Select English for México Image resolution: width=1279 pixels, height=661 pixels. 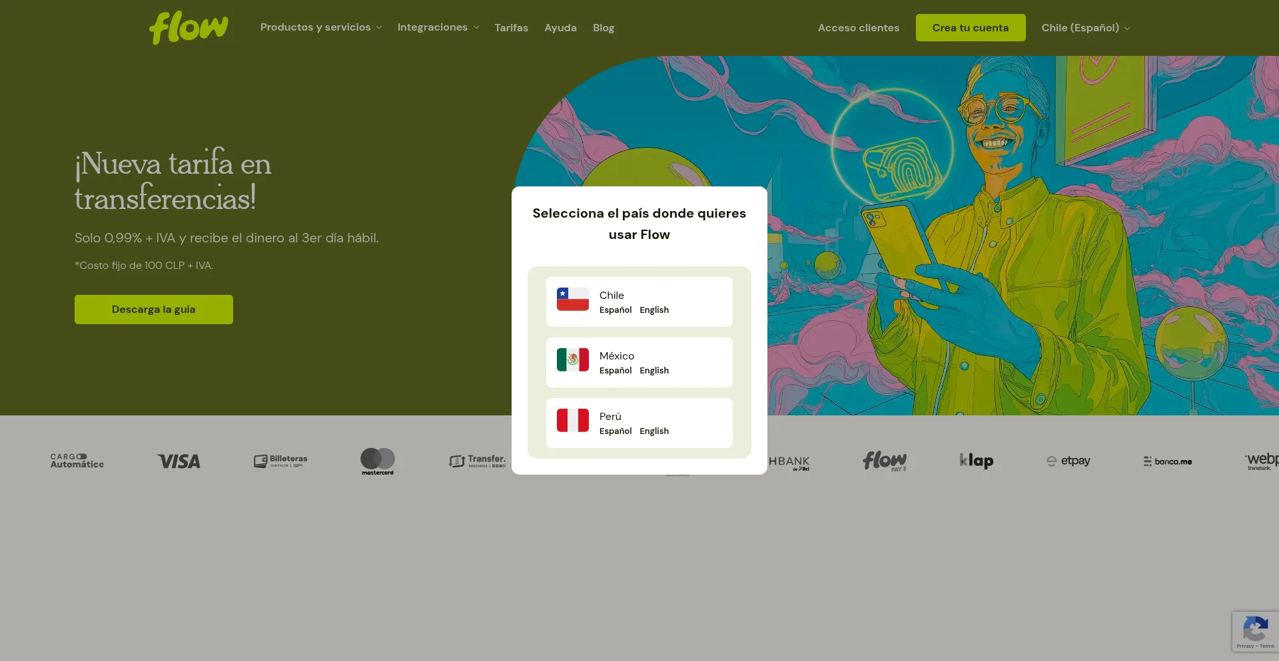653,371
